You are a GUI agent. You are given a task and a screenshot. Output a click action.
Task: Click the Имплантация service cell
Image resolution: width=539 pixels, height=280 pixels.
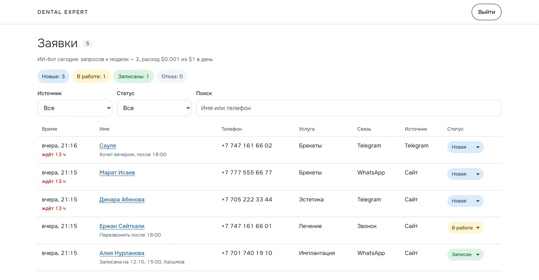[x=317, y=253]
